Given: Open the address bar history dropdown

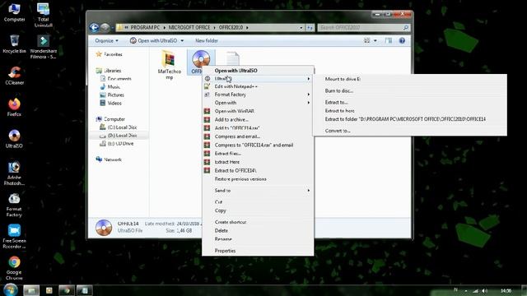Looking at the screenshot, I should click(301, 27).
